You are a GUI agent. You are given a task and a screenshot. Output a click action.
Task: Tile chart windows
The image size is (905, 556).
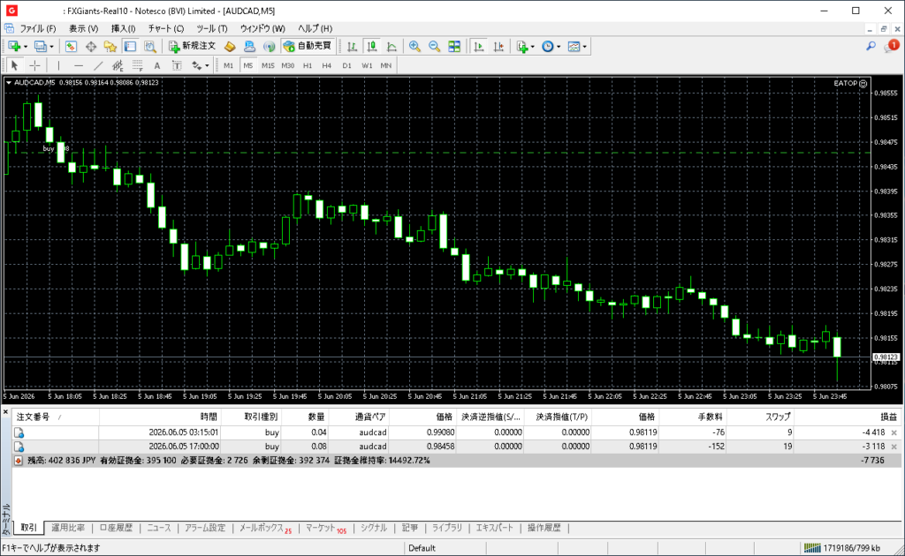[x=454, y=47]
